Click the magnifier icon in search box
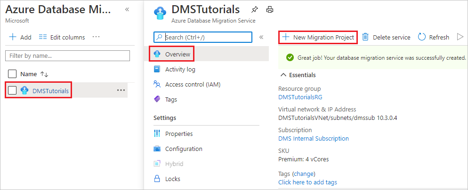 160,37
